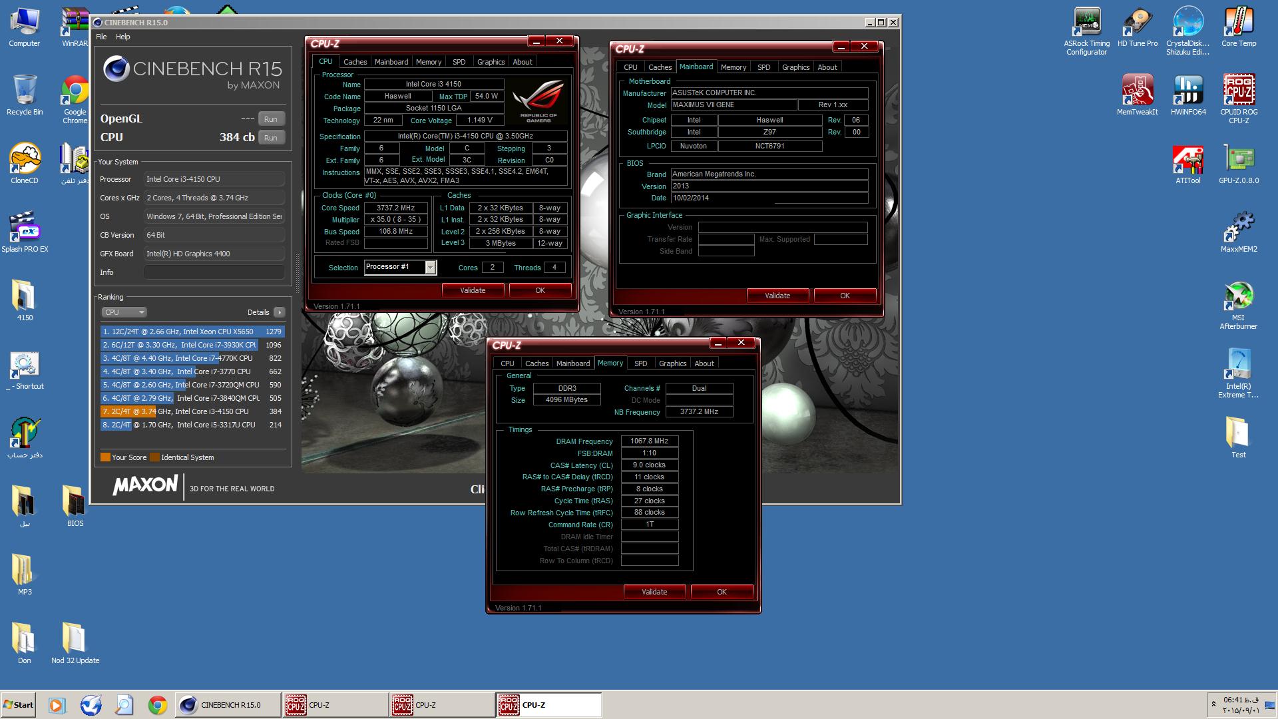
Task: Click the DRAM Frequency value field
Action: tap(650, 441)
